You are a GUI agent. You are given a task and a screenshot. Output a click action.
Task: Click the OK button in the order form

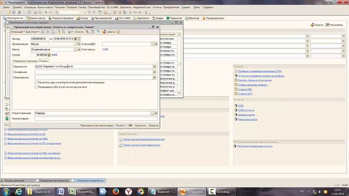(130, 125)
